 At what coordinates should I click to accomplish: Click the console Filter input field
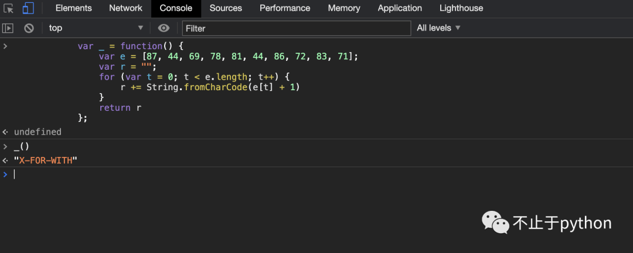[296, 28]
